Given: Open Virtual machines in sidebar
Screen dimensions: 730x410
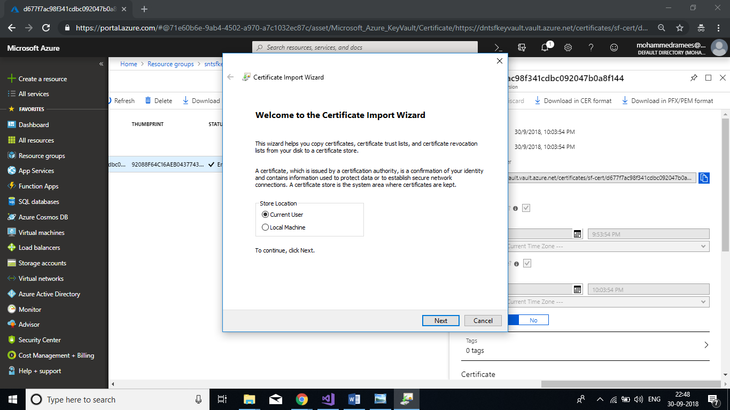Looking at the screenshot, I should coord(41,233).
